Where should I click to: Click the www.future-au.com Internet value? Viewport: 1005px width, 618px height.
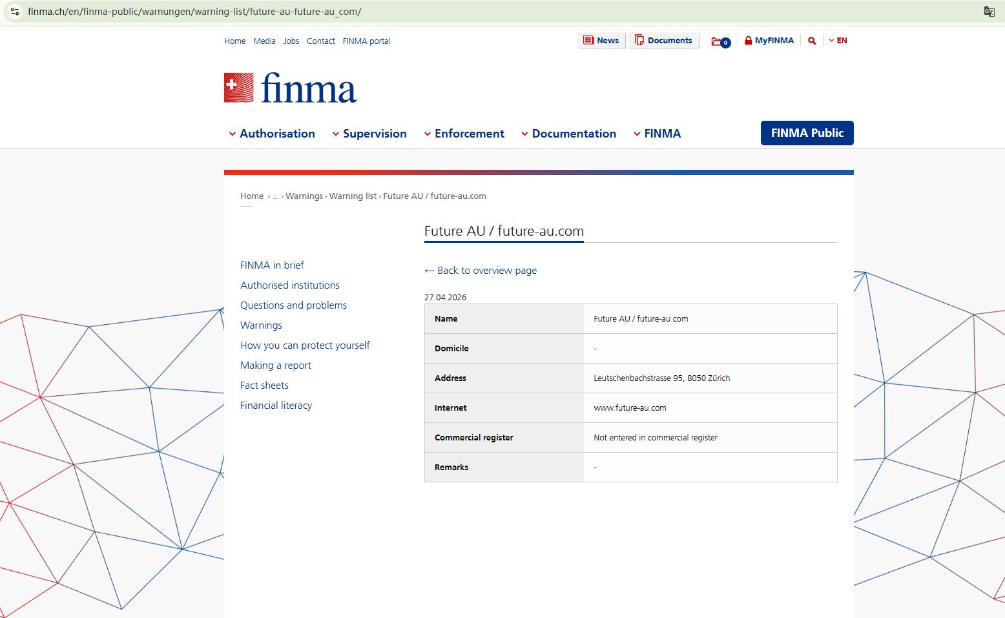click(x=630, y=407)
